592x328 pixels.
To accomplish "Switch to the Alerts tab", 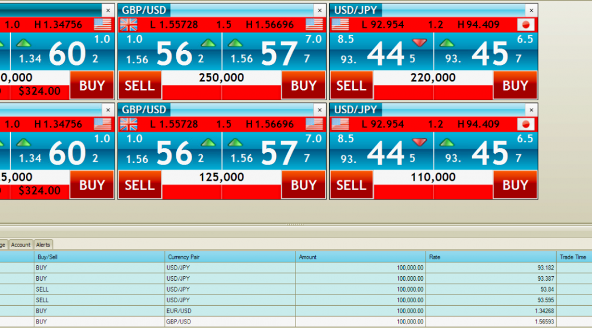I will click(43, 245).
